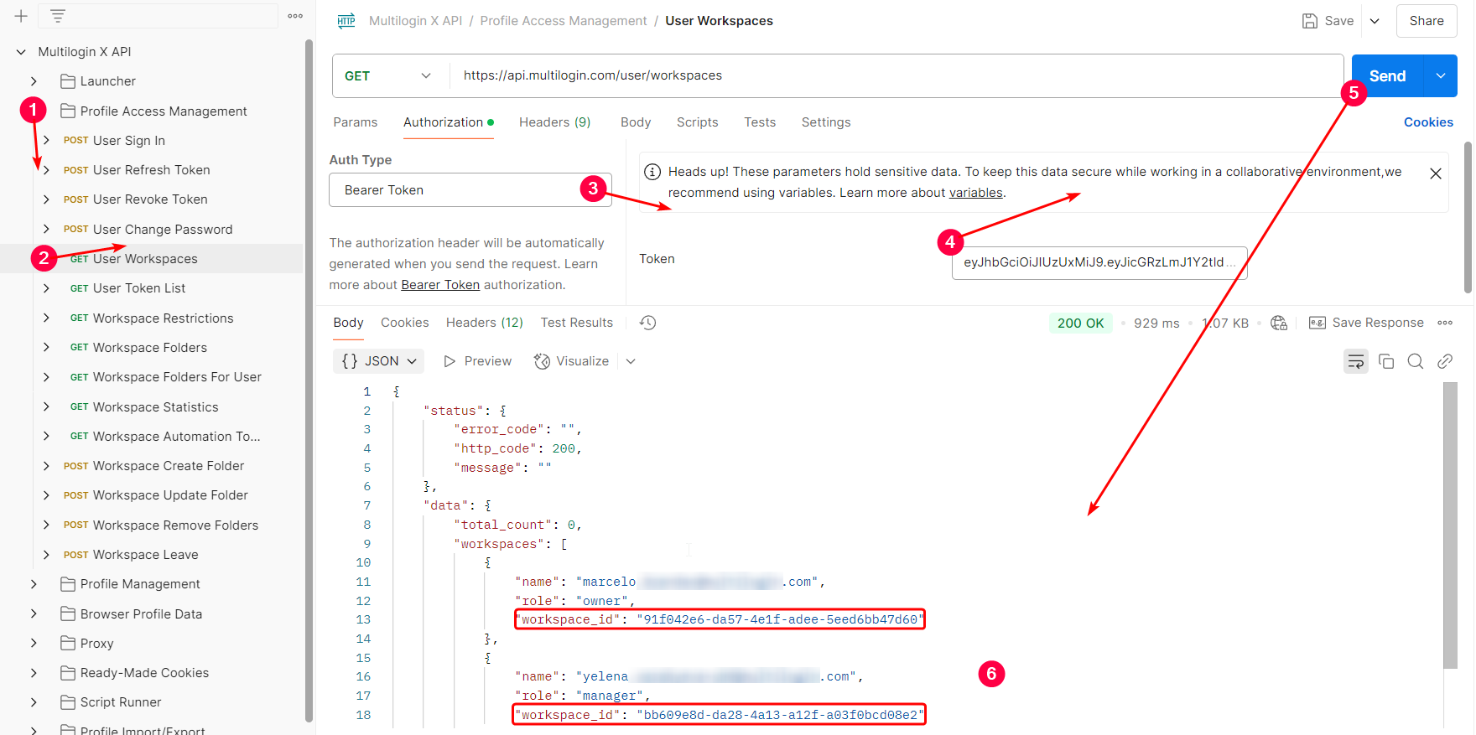This screenshot has width=1476, height=735.
Task: Click Multilogin X API breadcrumb
Action: 416,21
